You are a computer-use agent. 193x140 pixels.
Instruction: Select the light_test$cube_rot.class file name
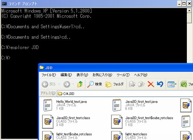click(x=74, y=134)
